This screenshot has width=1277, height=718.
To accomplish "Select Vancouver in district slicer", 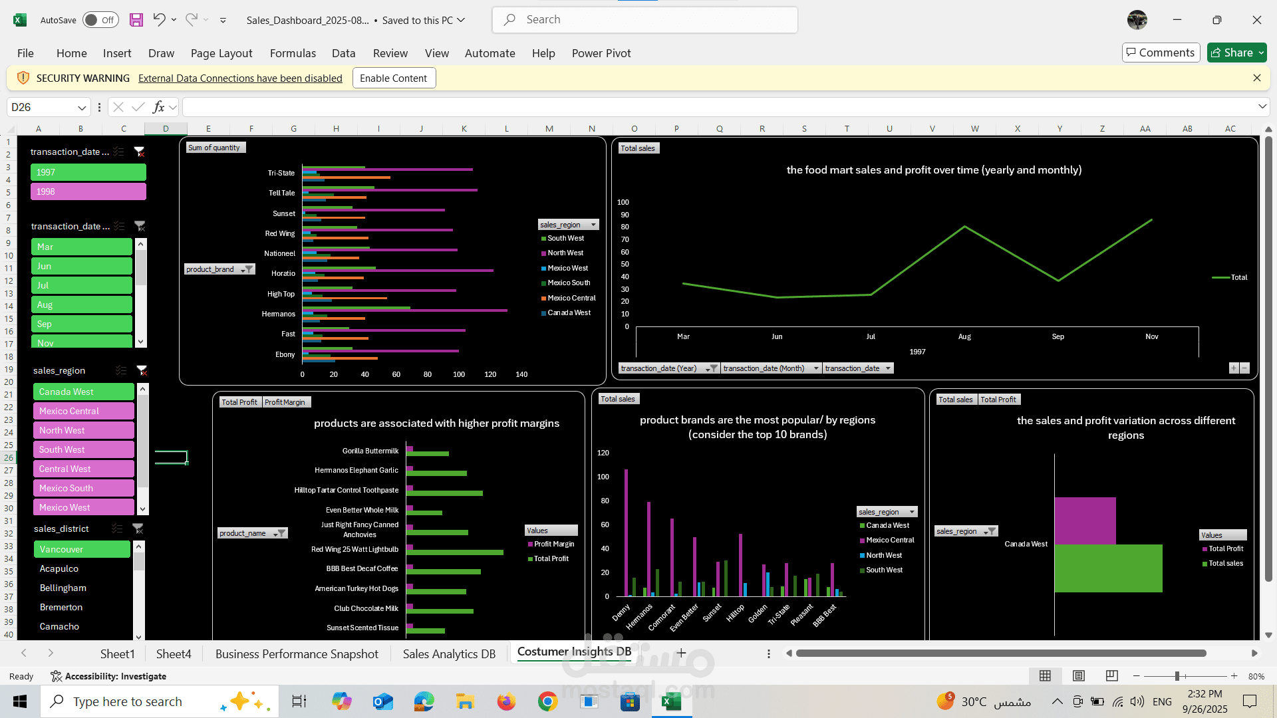I will coord(82,549).
